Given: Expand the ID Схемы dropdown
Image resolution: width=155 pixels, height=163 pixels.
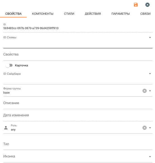Looking at the screenshot, I should 150,37.
